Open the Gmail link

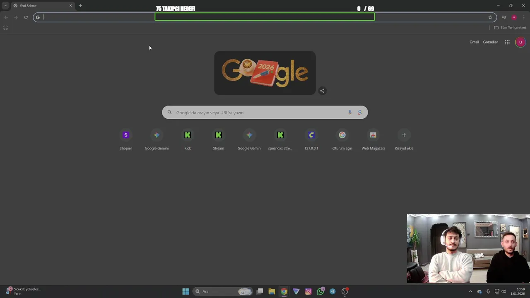(x=474, y=42)
